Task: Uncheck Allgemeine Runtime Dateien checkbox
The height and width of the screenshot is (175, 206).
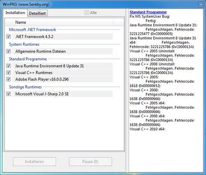Action: click(9, 51)
